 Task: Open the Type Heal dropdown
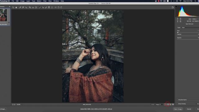pos(190,28)
